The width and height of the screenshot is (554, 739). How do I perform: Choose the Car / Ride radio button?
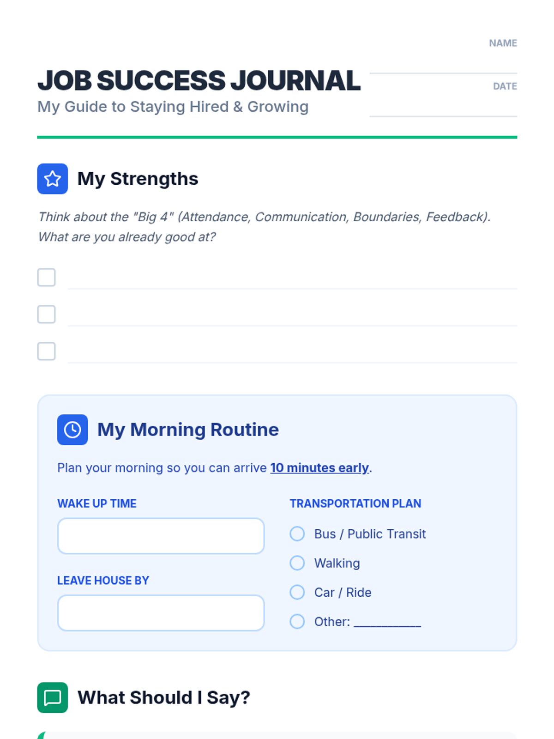click(297, 592)
